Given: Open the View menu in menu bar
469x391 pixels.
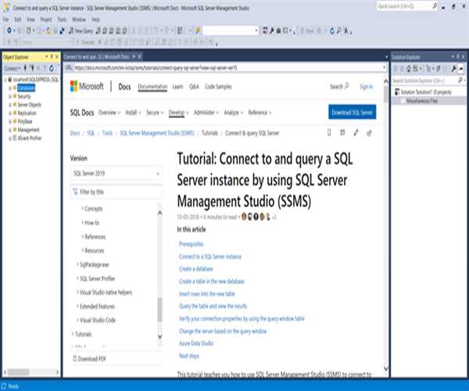Looking at the screenshot, I should click(30, 18).
